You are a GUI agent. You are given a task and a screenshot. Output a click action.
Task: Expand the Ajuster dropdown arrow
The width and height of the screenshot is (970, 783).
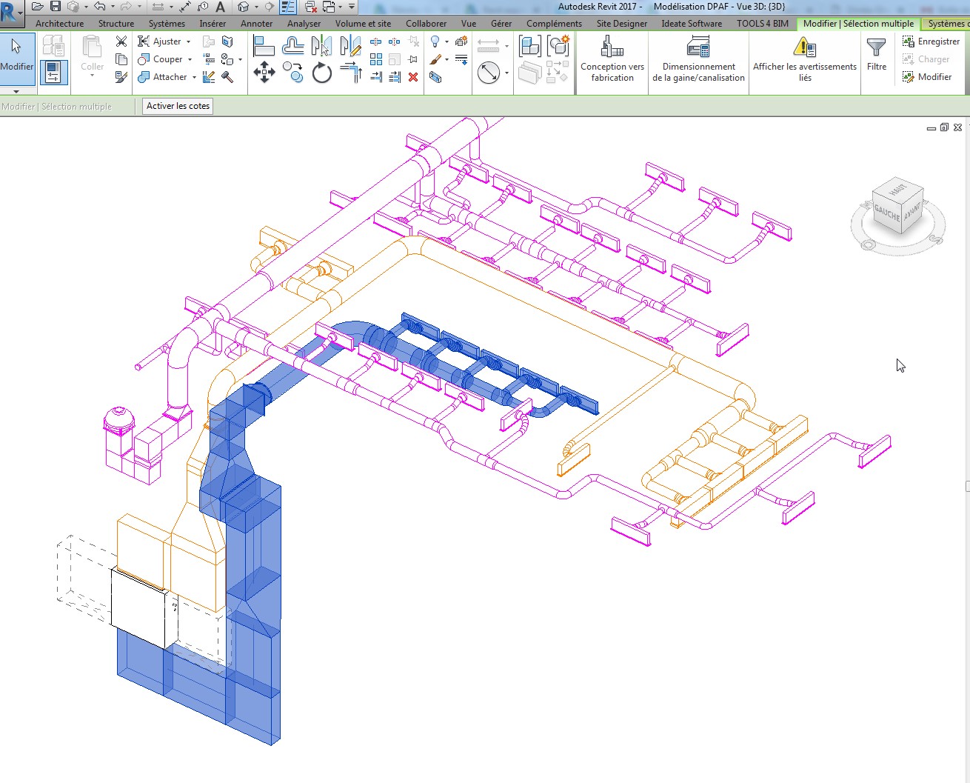point(189,42)
